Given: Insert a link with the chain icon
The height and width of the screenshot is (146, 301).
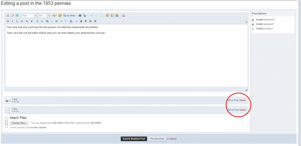Looking at the screenshot, I should 47,21.
